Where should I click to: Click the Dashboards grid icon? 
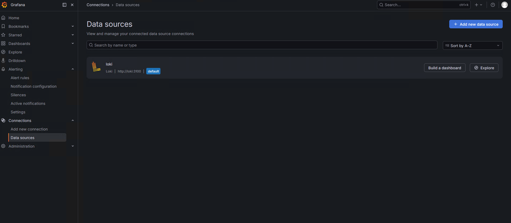3,44
